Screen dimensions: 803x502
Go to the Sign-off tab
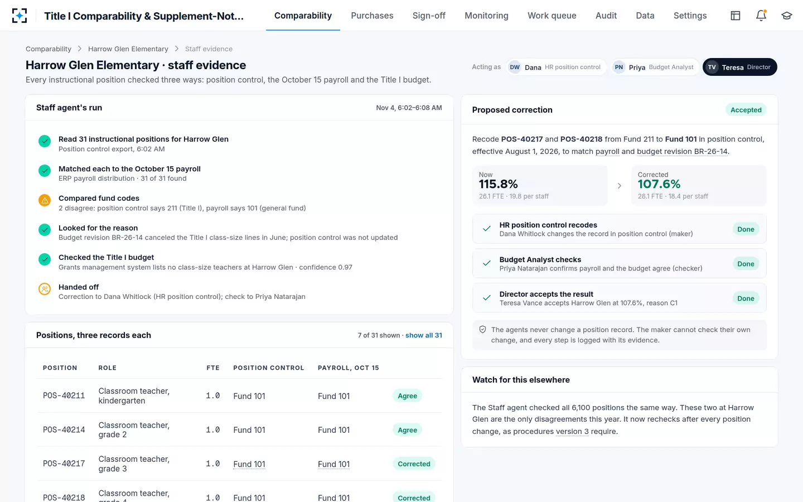(x=429, y=16)
